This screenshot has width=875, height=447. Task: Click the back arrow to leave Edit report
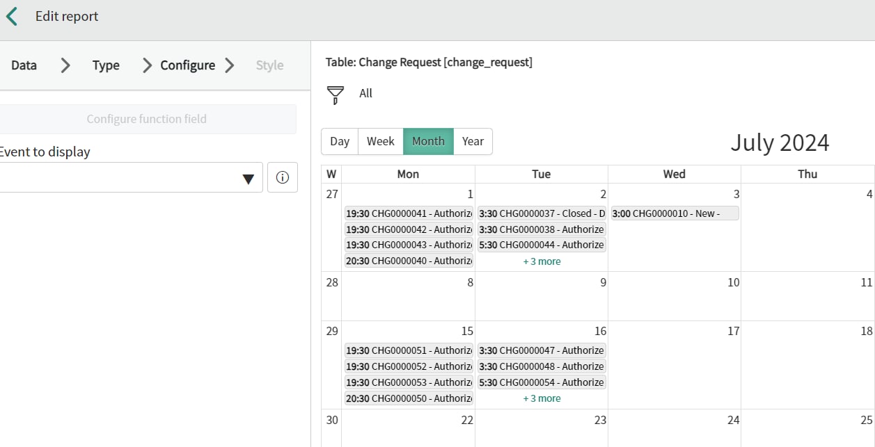pyautogui.click(x=11, y=15)
